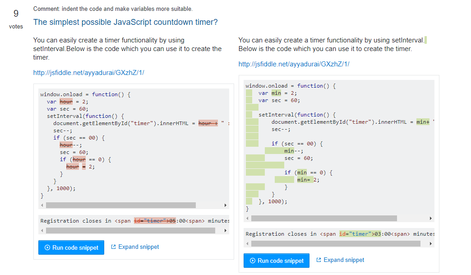471x275 pixels.
Task: Open jsfiddle link in left revision
Action: 88,72
